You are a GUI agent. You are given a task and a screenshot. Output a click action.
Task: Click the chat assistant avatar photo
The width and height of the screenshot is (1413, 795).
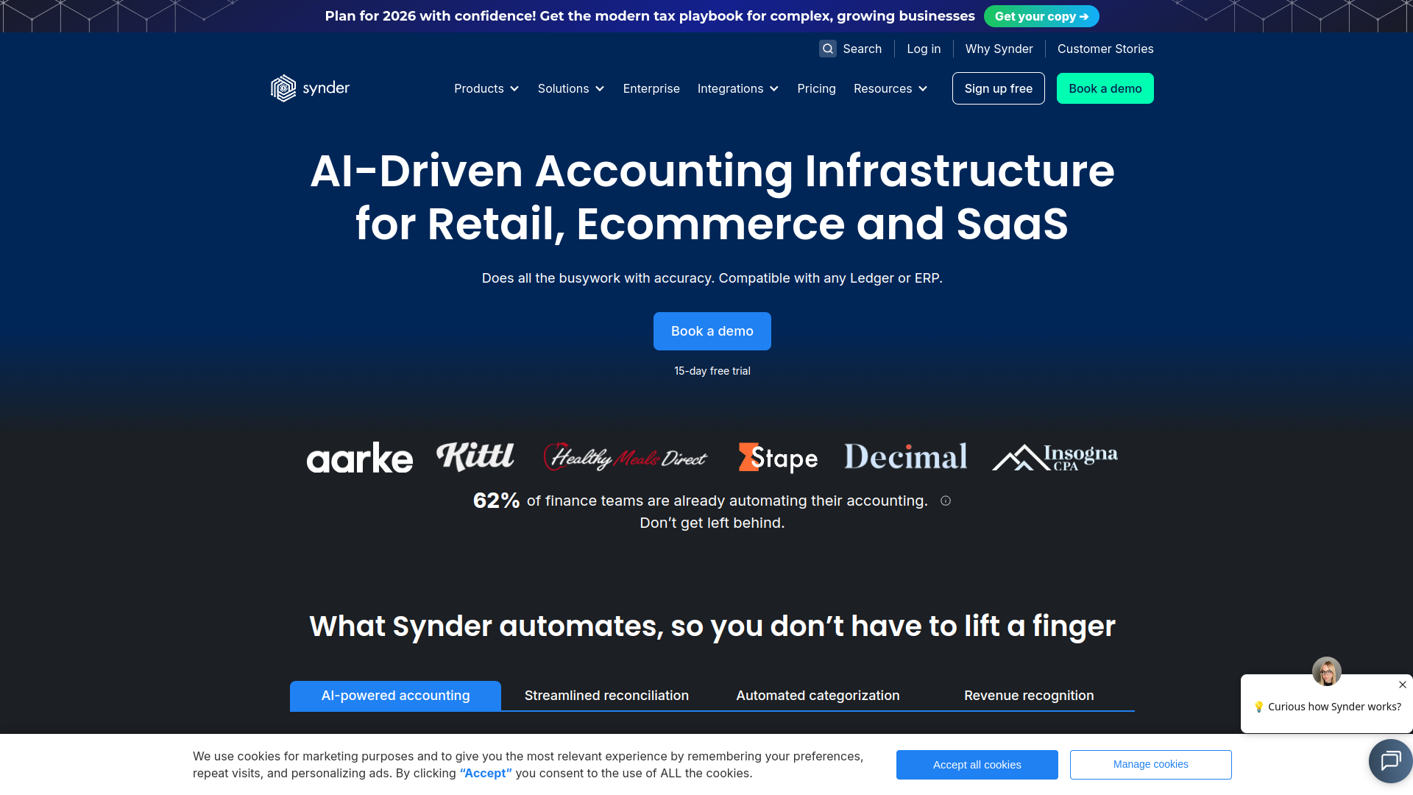click(x=1326, y=671)
